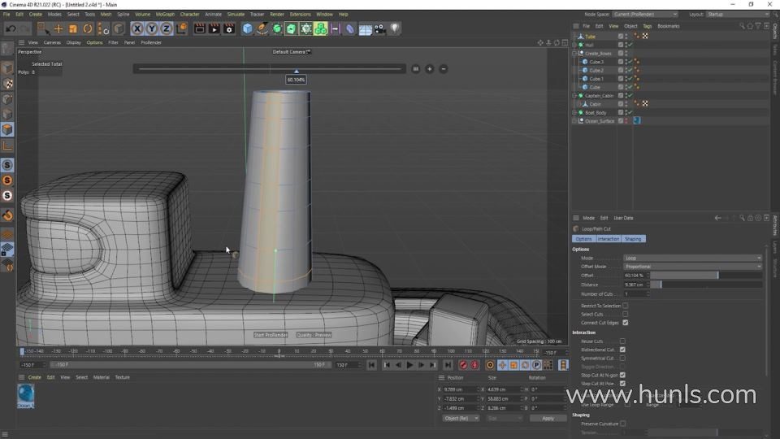Open the MoGraph menu
Screen dimensions: 780x439
coord(165,14)
